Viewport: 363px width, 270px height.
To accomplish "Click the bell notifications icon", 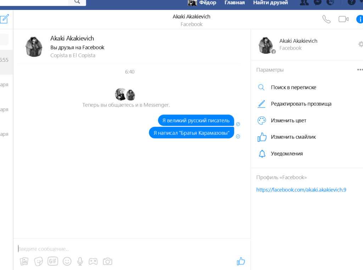I will click(262, 154).
